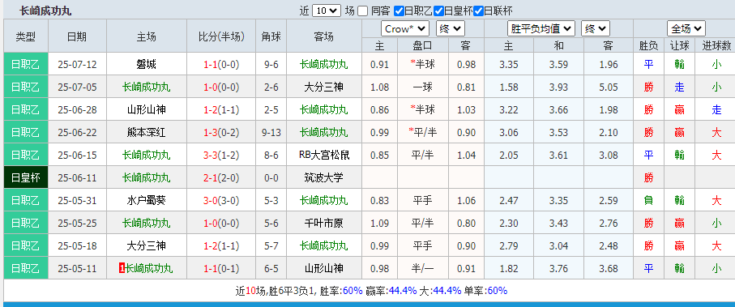The image size is (735, 307).
Task: Click the 比分(半场) column header
Action: pyautogui.click(x=221, y=37)
